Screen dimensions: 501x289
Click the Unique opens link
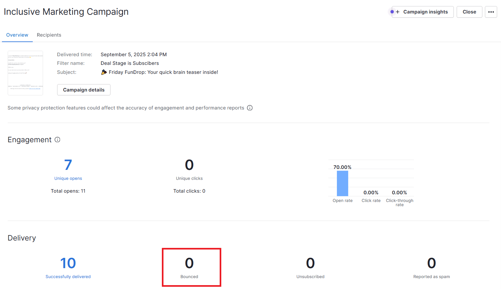tap(68, 178)
